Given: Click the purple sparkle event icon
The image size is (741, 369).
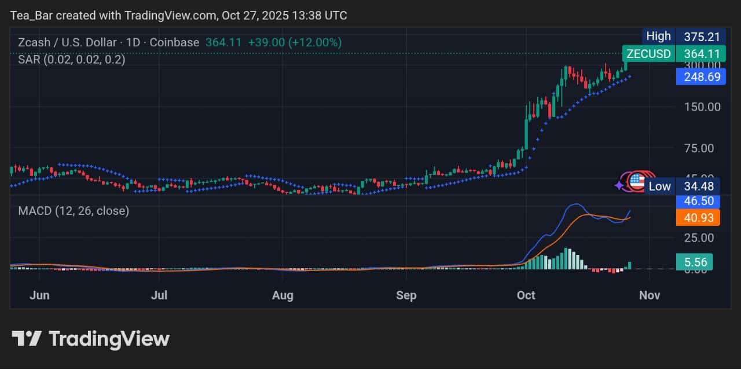Looking at the screenshot, I should coord(619,185).
